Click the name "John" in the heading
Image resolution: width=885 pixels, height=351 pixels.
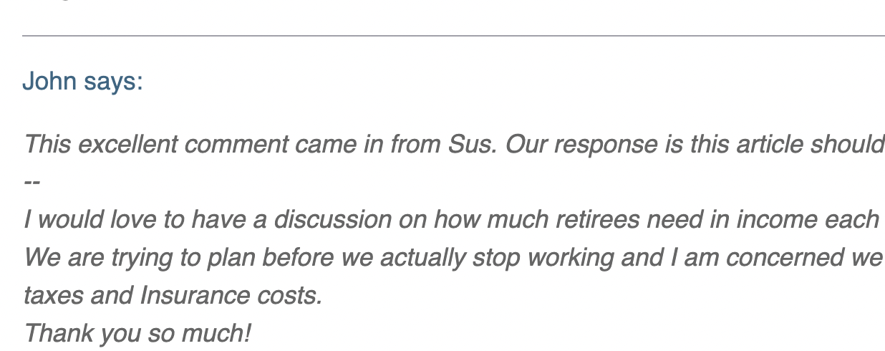[49, 82]
